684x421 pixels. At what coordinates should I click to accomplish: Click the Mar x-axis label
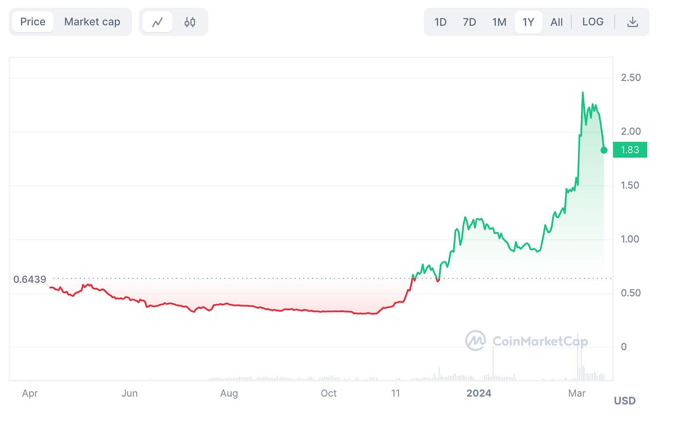coord(577,393)
